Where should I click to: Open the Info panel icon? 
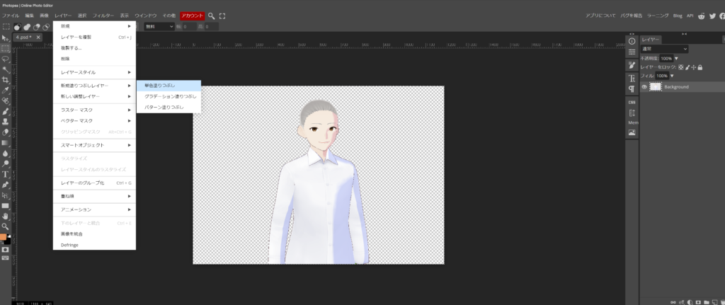tap(632, 41)
